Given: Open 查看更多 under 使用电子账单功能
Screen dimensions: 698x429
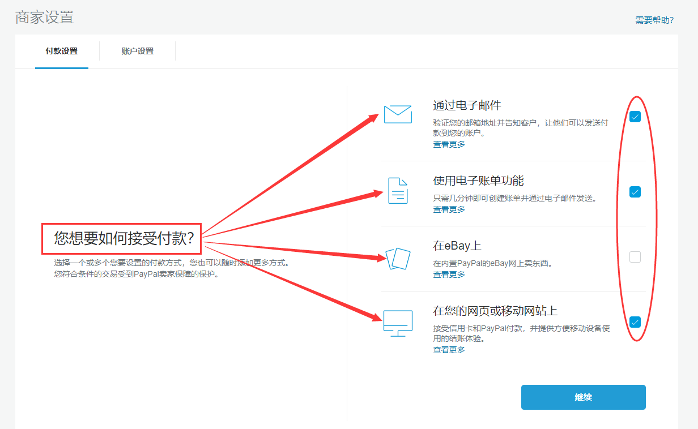Looking at the screenshot, I should [449, 209].
